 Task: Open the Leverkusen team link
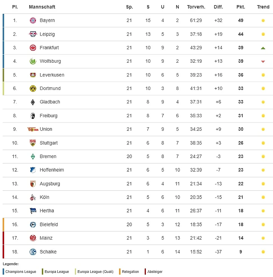tap(52, 75)
